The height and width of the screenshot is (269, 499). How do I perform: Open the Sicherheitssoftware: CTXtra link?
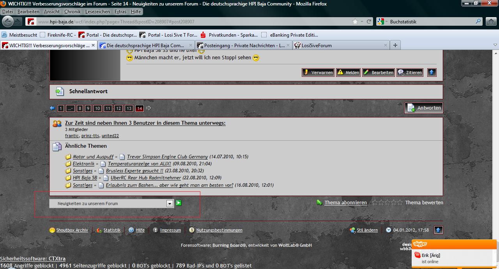click(33, 258)
